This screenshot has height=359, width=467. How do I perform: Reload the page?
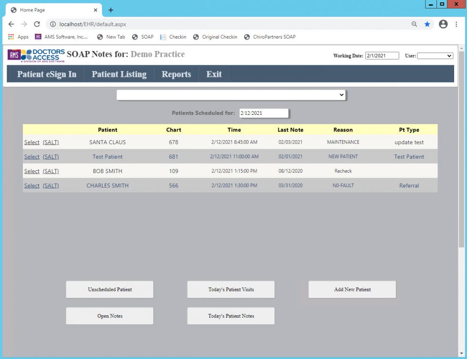click(x=37, y=24)
